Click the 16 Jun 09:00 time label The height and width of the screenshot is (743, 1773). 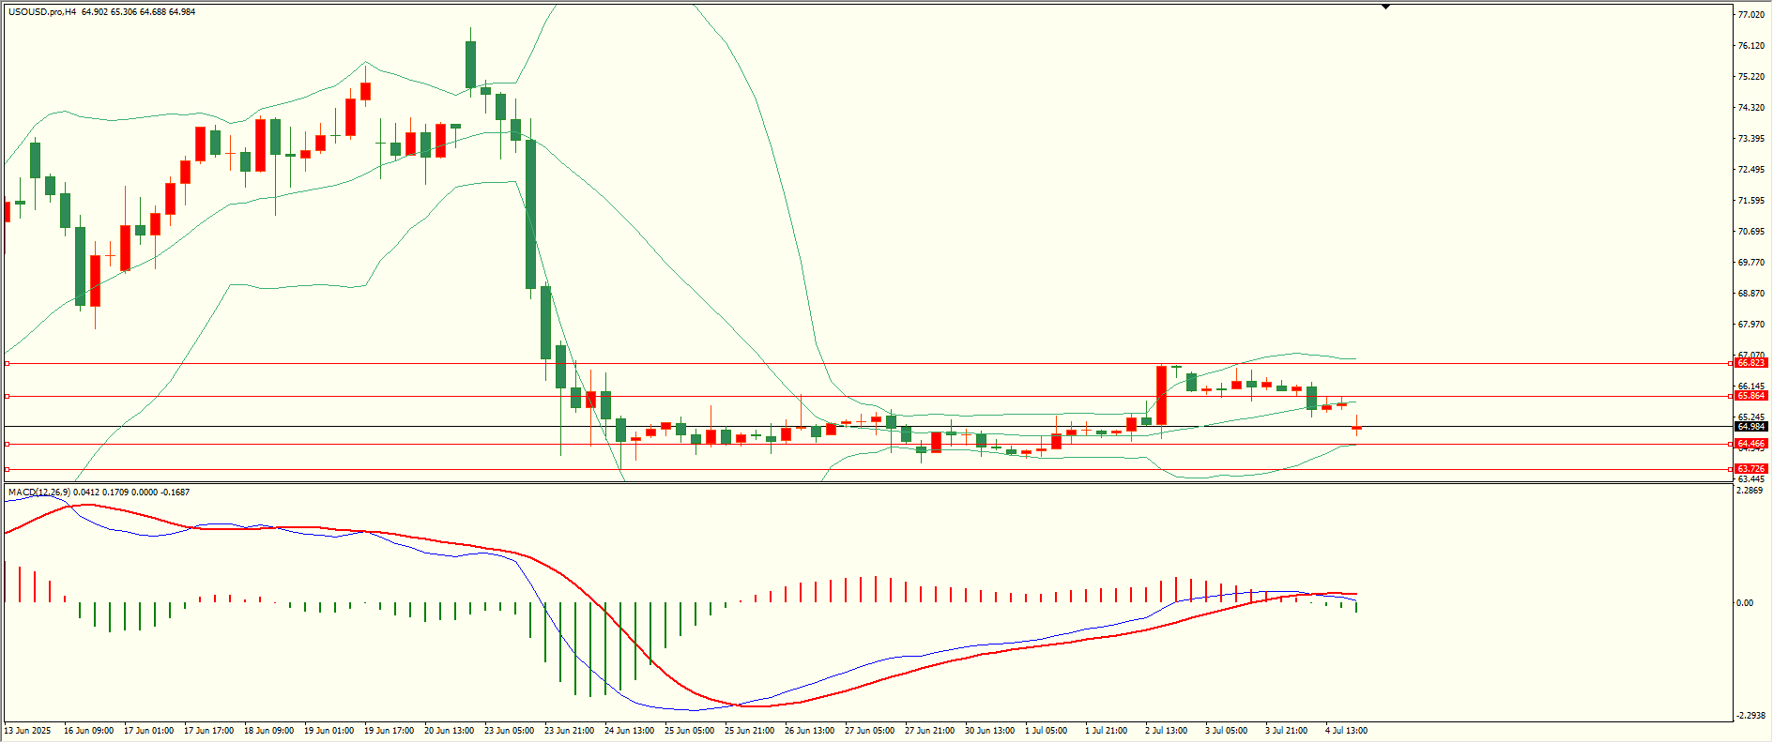click(88, 731)
